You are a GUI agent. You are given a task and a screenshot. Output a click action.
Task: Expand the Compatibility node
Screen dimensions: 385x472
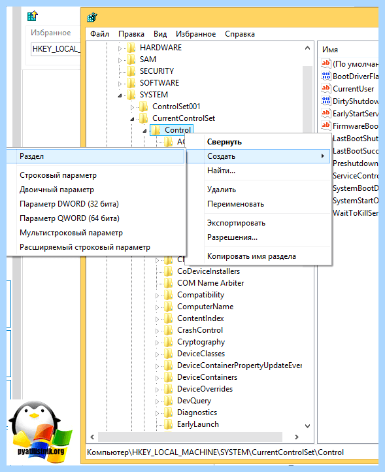[157, 295]
